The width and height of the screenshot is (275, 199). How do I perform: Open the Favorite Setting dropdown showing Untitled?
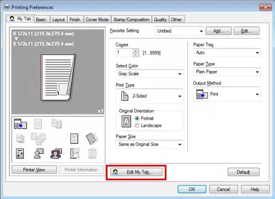click(180, 31)
